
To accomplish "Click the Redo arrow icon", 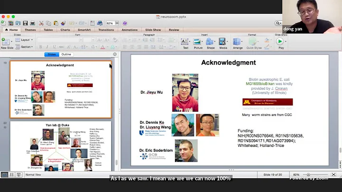I will [82, 23].
